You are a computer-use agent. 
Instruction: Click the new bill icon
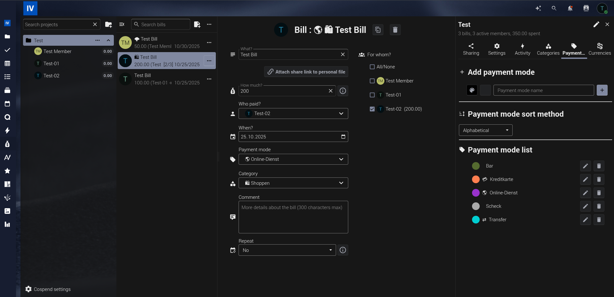click(197, 25)
